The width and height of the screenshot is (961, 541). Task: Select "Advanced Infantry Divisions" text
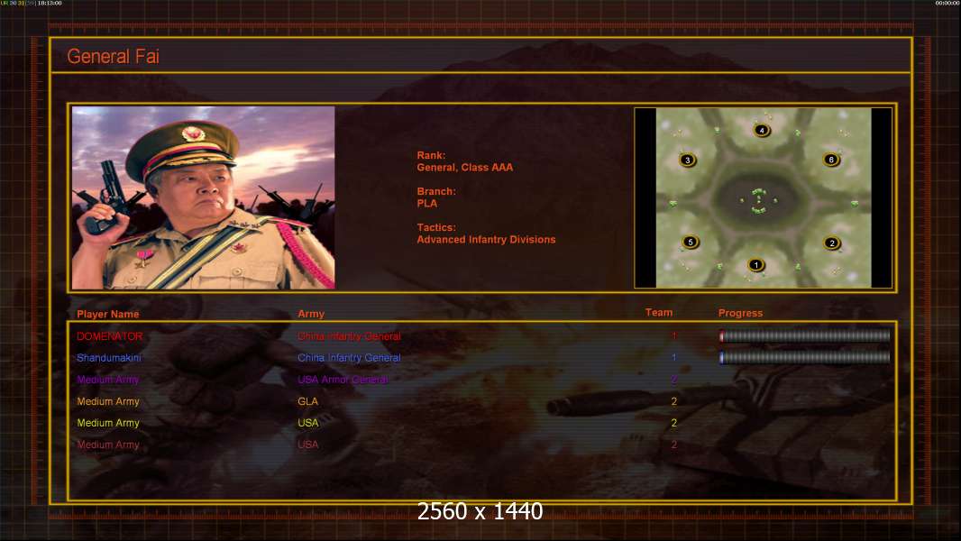point(487,240)
